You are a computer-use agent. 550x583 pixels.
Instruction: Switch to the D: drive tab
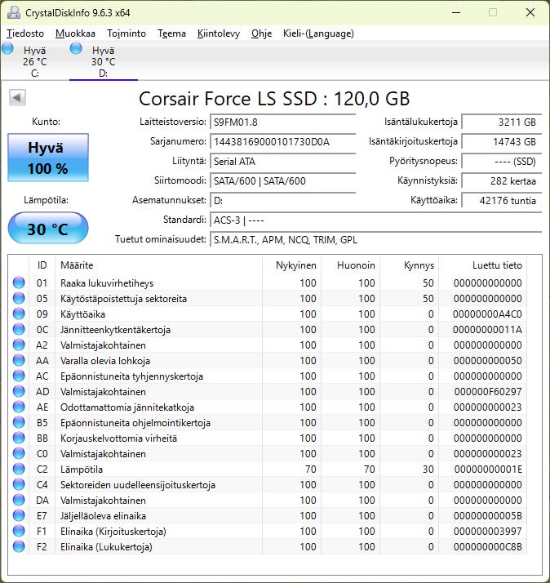(x=103, y=61)
